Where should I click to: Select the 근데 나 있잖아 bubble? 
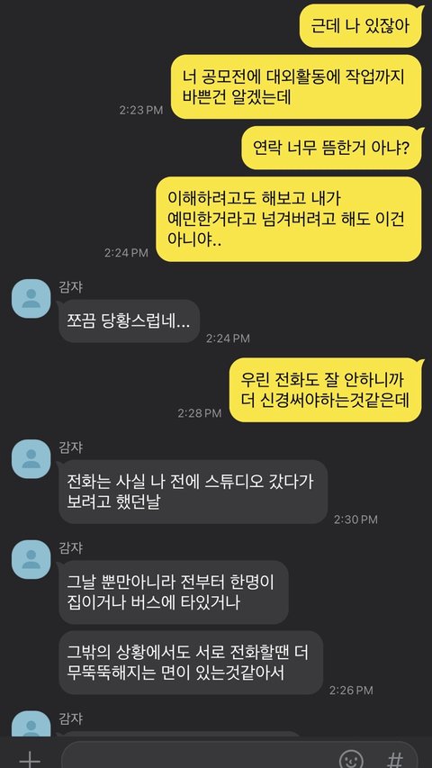point(362,26)
